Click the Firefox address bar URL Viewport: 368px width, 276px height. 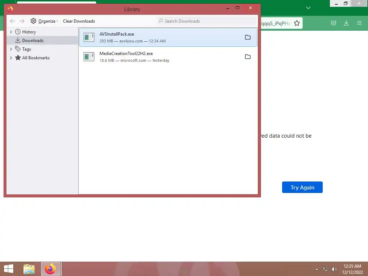(x=276, y=23)
